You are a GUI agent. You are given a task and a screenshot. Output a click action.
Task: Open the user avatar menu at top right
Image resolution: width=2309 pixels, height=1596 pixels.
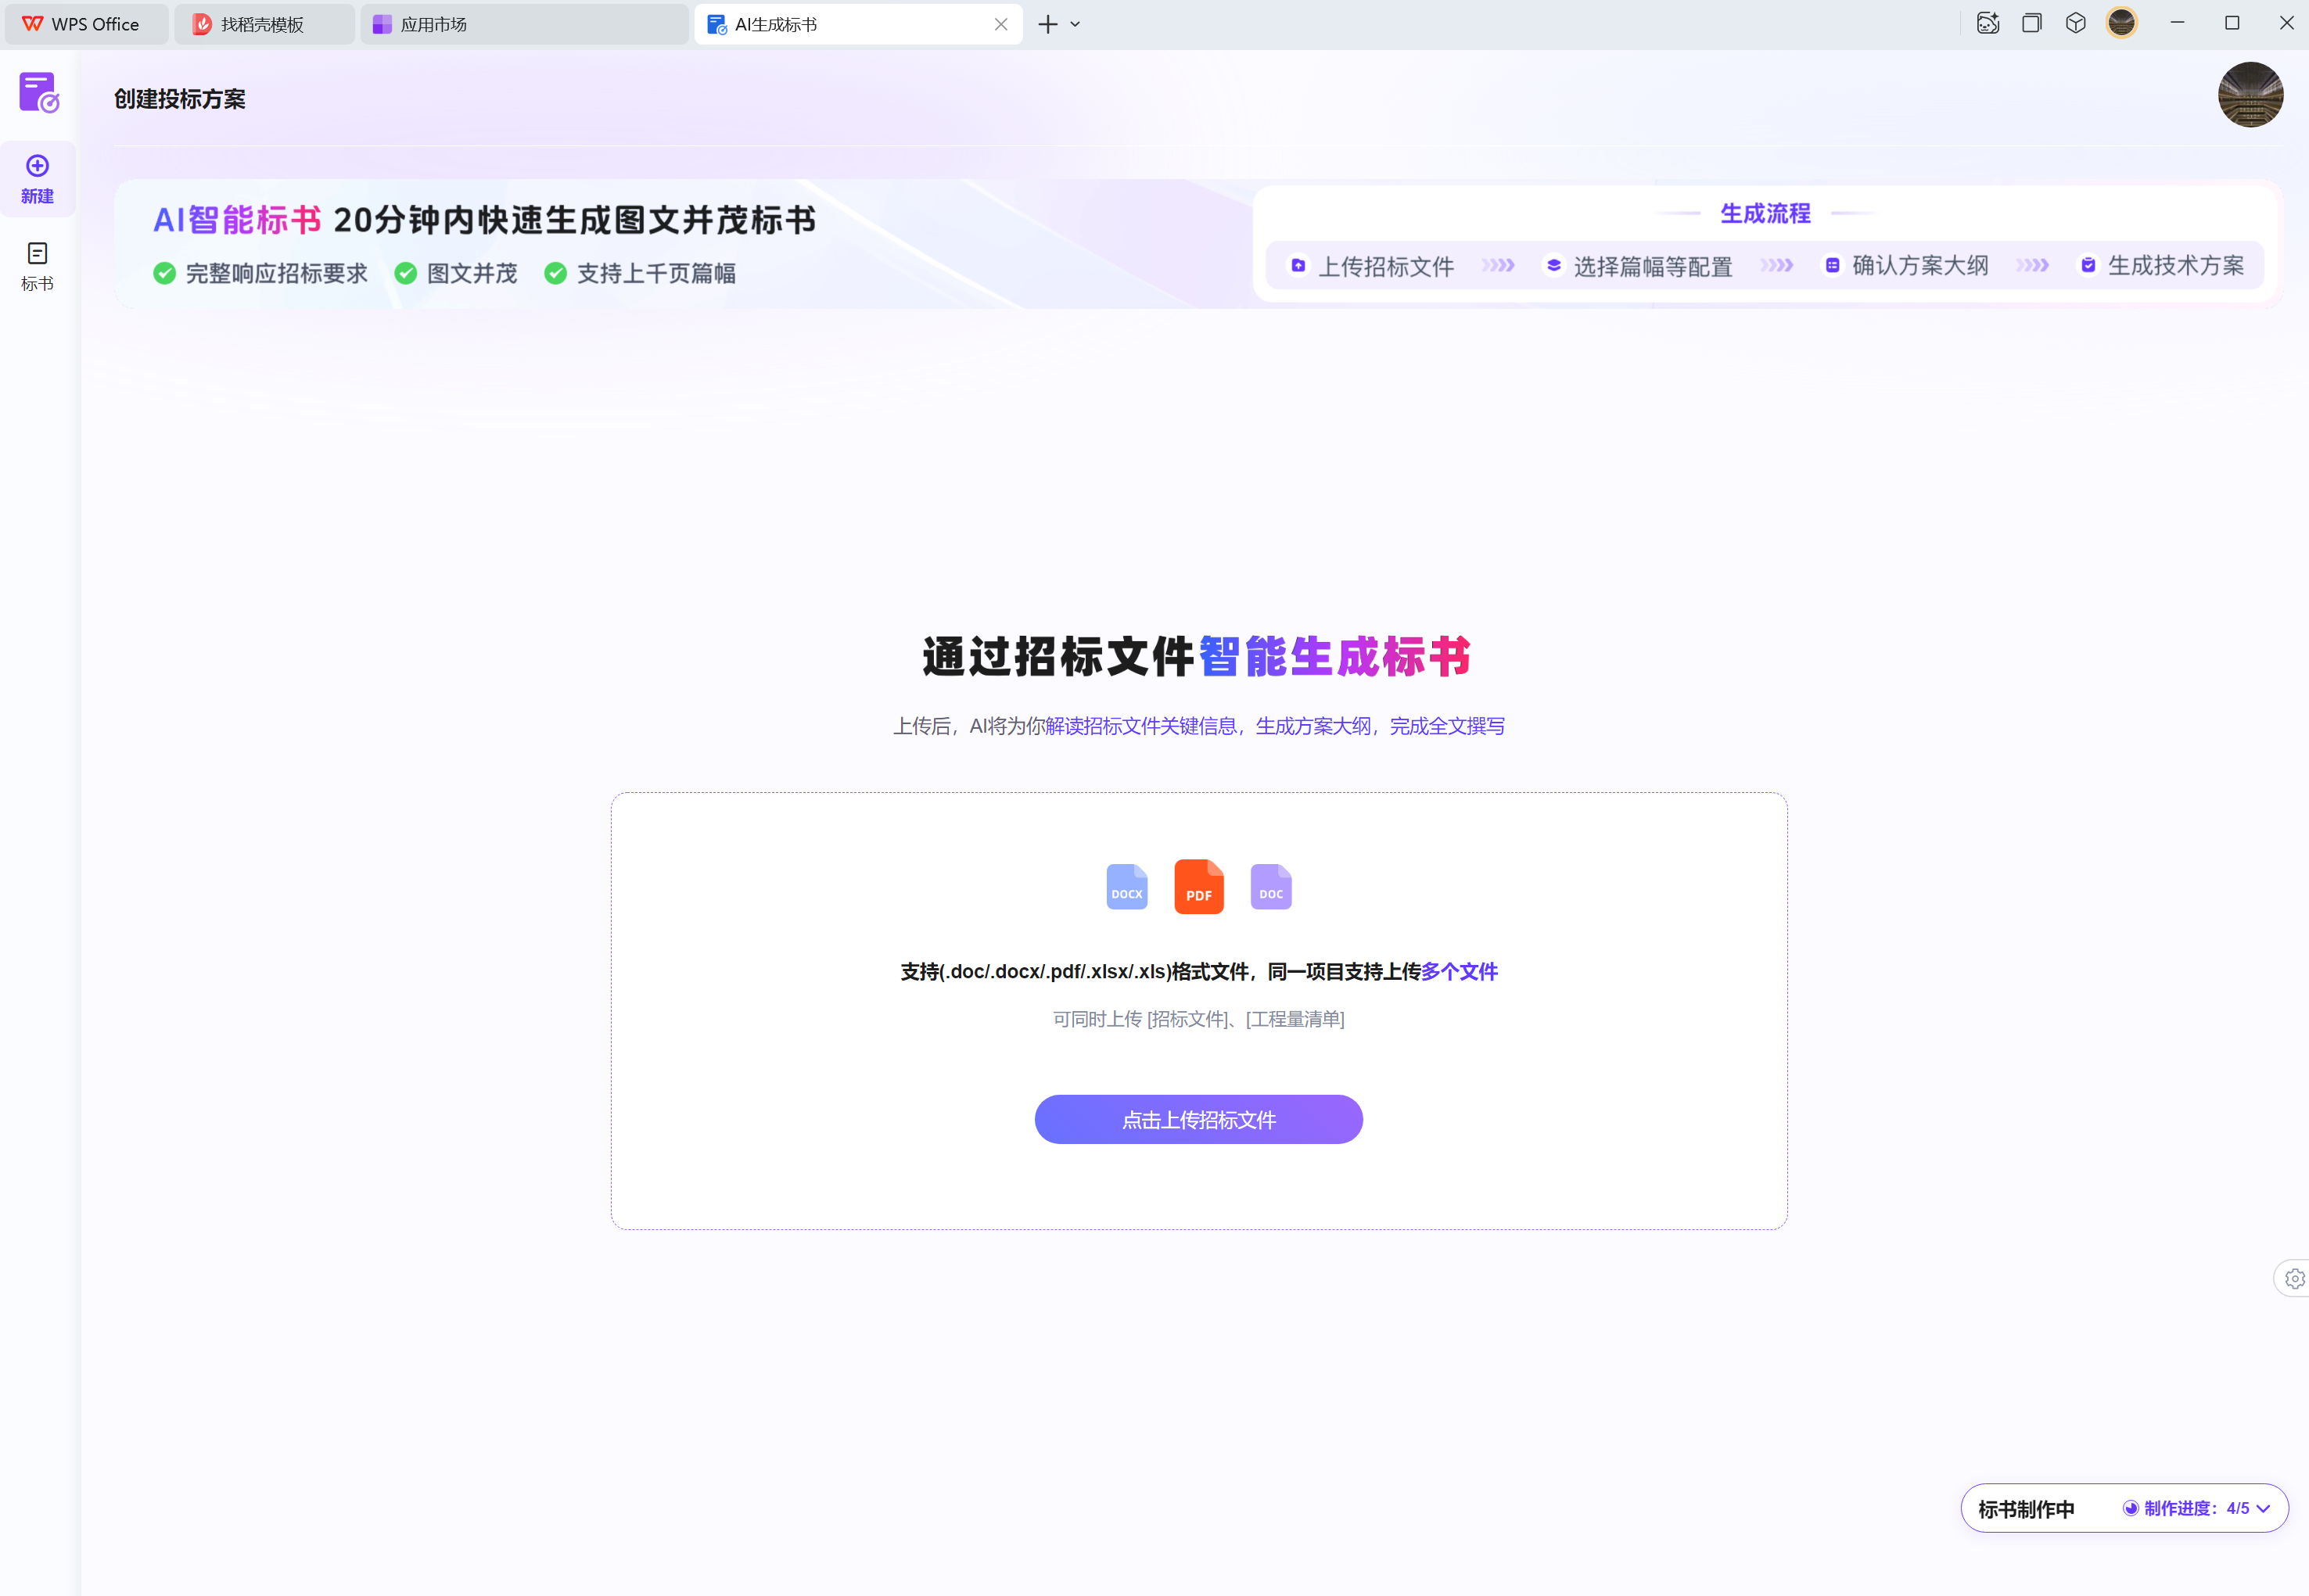[x=2250, y=94]
